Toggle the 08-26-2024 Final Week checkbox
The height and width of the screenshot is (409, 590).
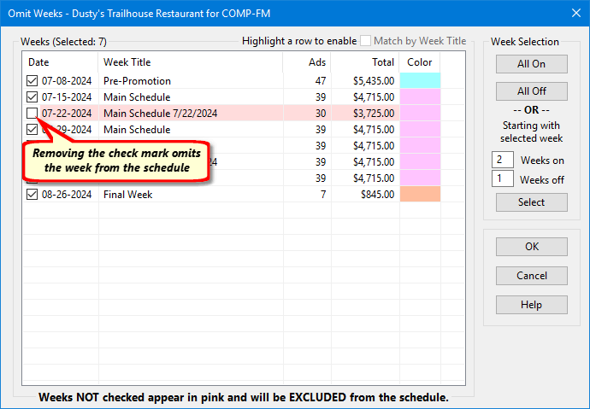click(x=33, y=195)
